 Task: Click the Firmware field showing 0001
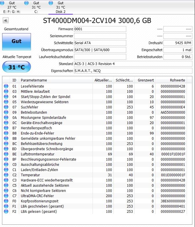[x=100, y=29]
